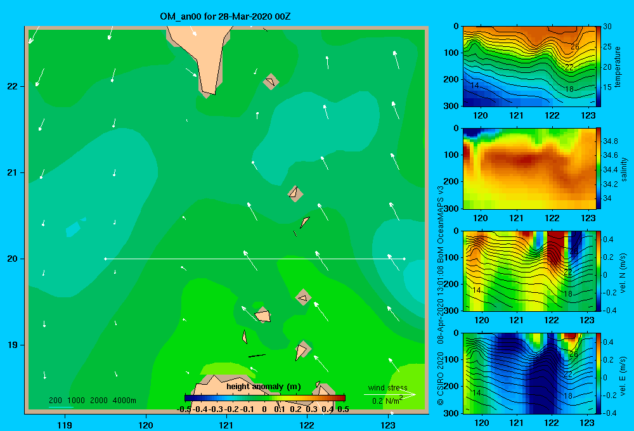Click the white transect line at latitude 20

coord(255,259)
